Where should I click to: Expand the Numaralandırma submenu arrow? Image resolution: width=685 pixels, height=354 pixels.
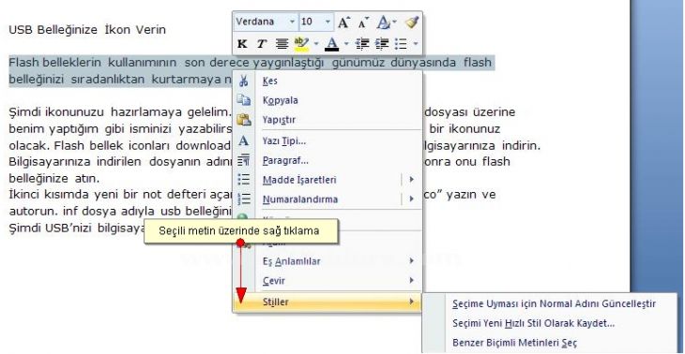click(412, 199)
